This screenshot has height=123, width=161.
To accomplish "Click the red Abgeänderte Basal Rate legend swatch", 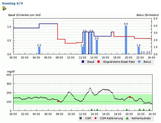I will coord(99,62).
